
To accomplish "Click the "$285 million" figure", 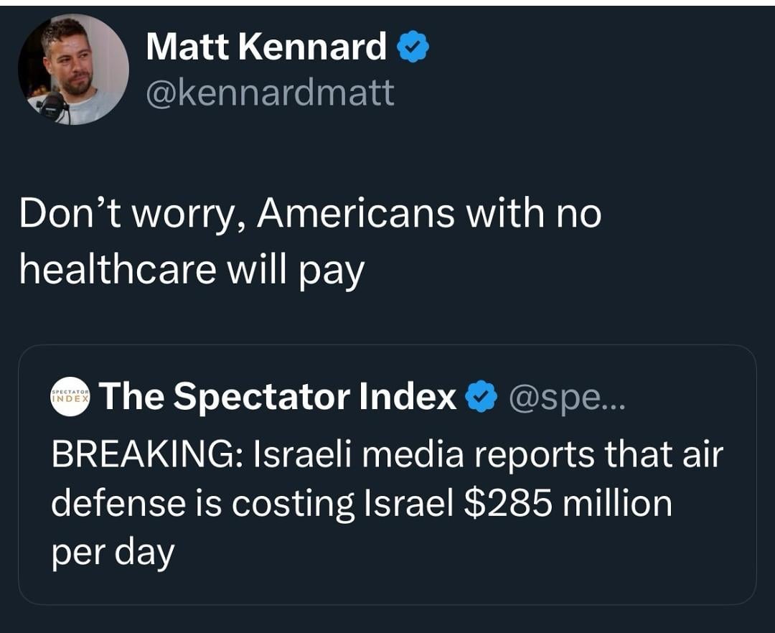I will coord(568,504).
